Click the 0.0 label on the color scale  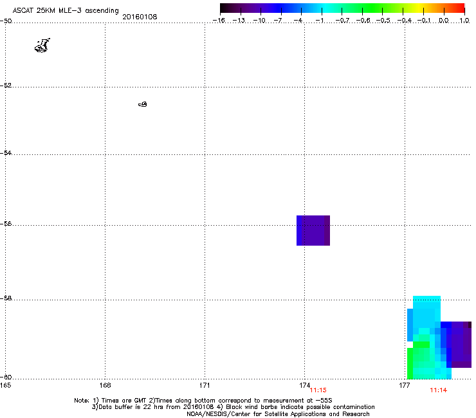[444, 21]
